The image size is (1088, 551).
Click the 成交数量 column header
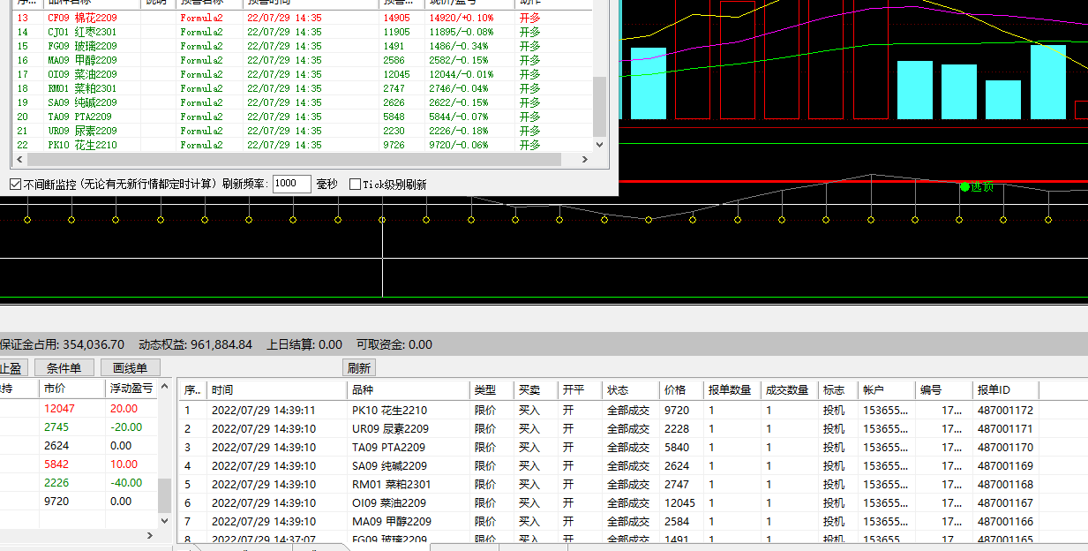point(790,389)
